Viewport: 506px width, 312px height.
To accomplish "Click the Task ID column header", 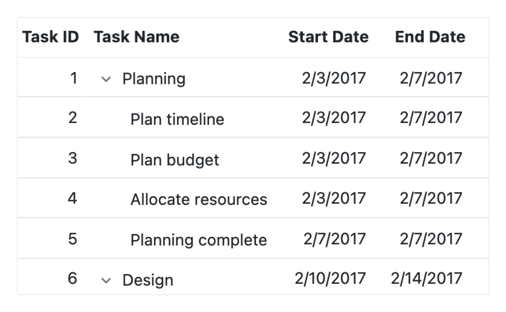I will (51, 37).
